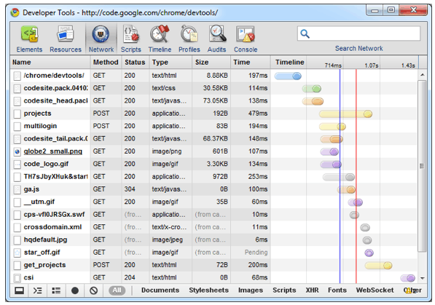Select the All filter

[117, 290]
